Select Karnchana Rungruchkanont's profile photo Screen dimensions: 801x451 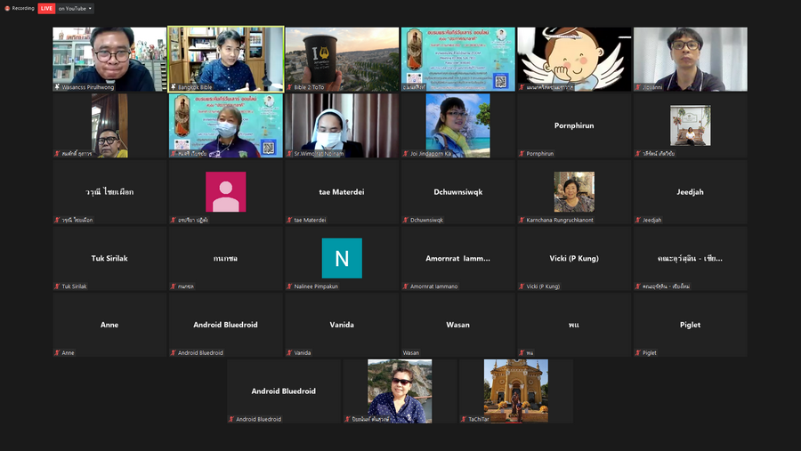click(574, 191)
